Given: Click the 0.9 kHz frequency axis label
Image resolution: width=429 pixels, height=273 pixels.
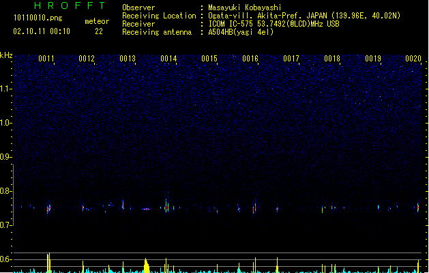Looking at the screenshot, I should (5, 157).
